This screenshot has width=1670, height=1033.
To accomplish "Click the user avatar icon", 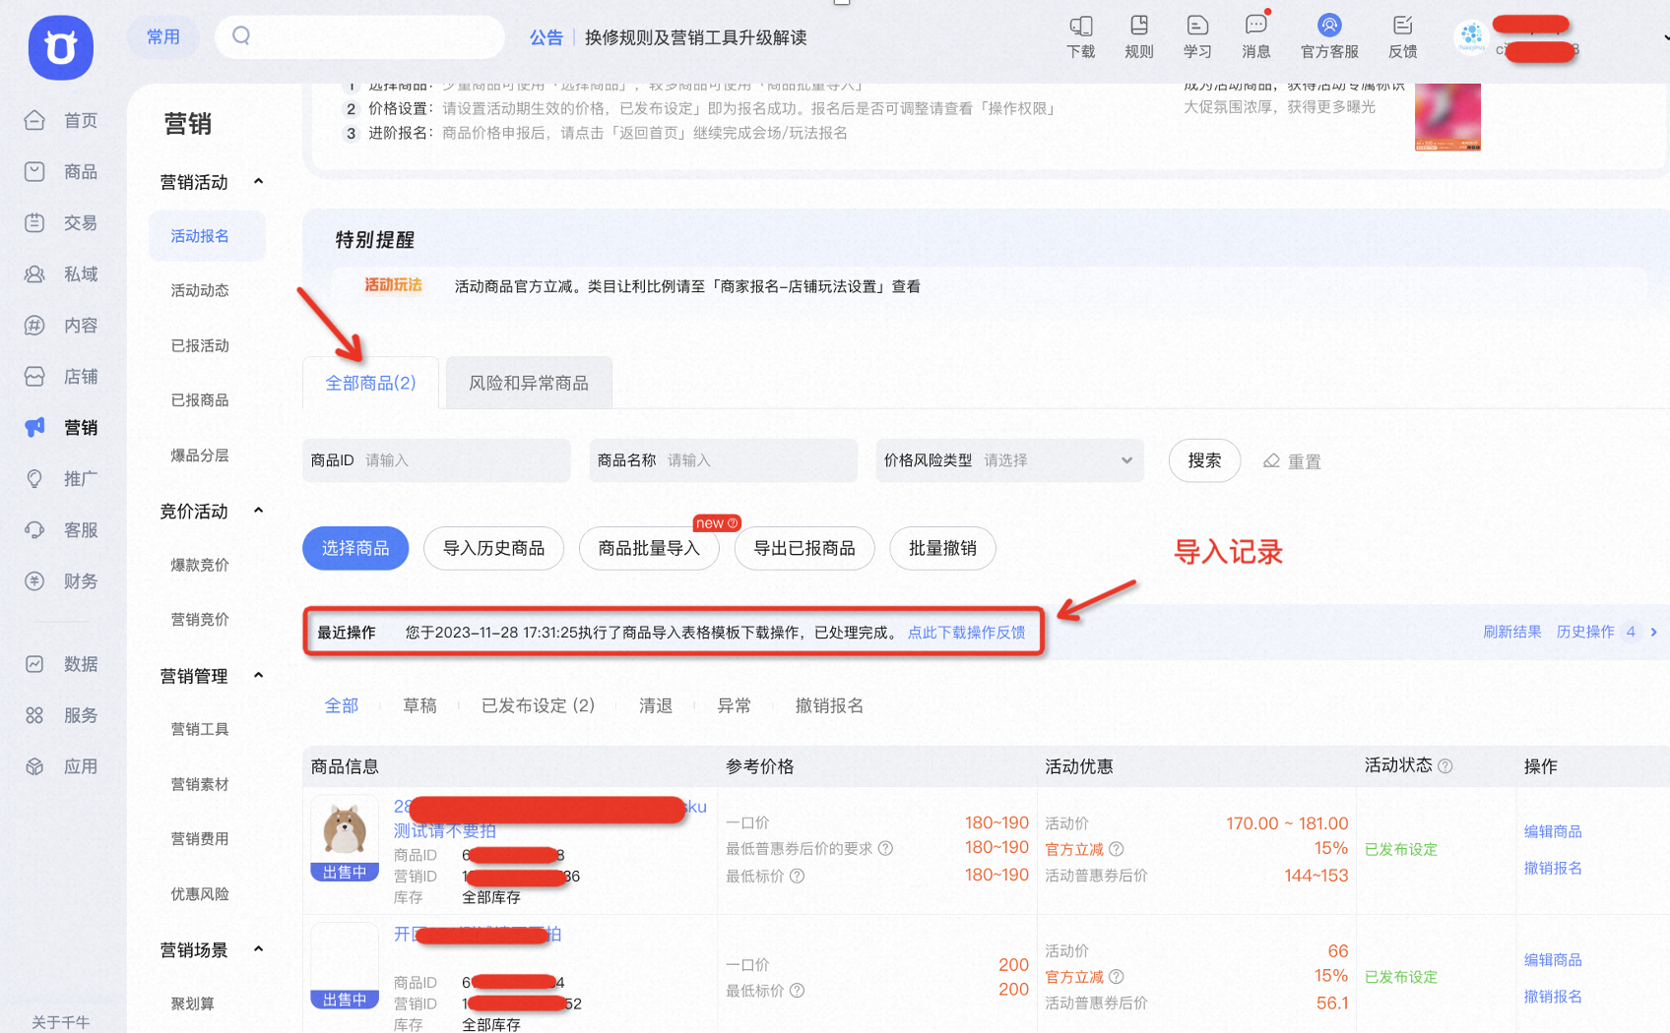I will pos(1471,37).
